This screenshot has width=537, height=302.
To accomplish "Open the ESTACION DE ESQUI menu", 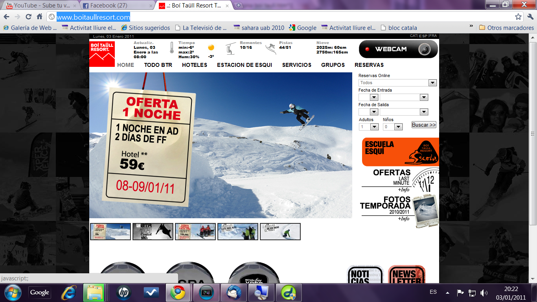I will [244, 65].
